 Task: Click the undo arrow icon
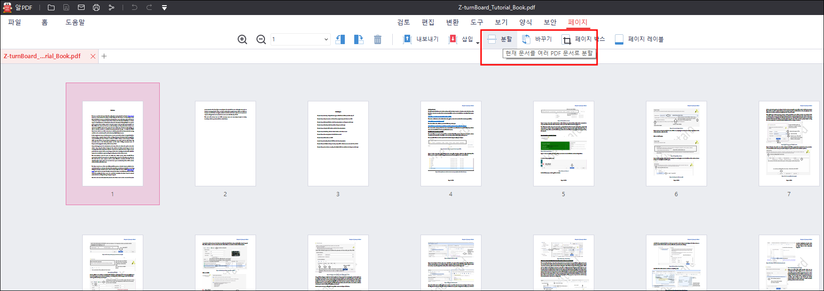pos(134,8)
